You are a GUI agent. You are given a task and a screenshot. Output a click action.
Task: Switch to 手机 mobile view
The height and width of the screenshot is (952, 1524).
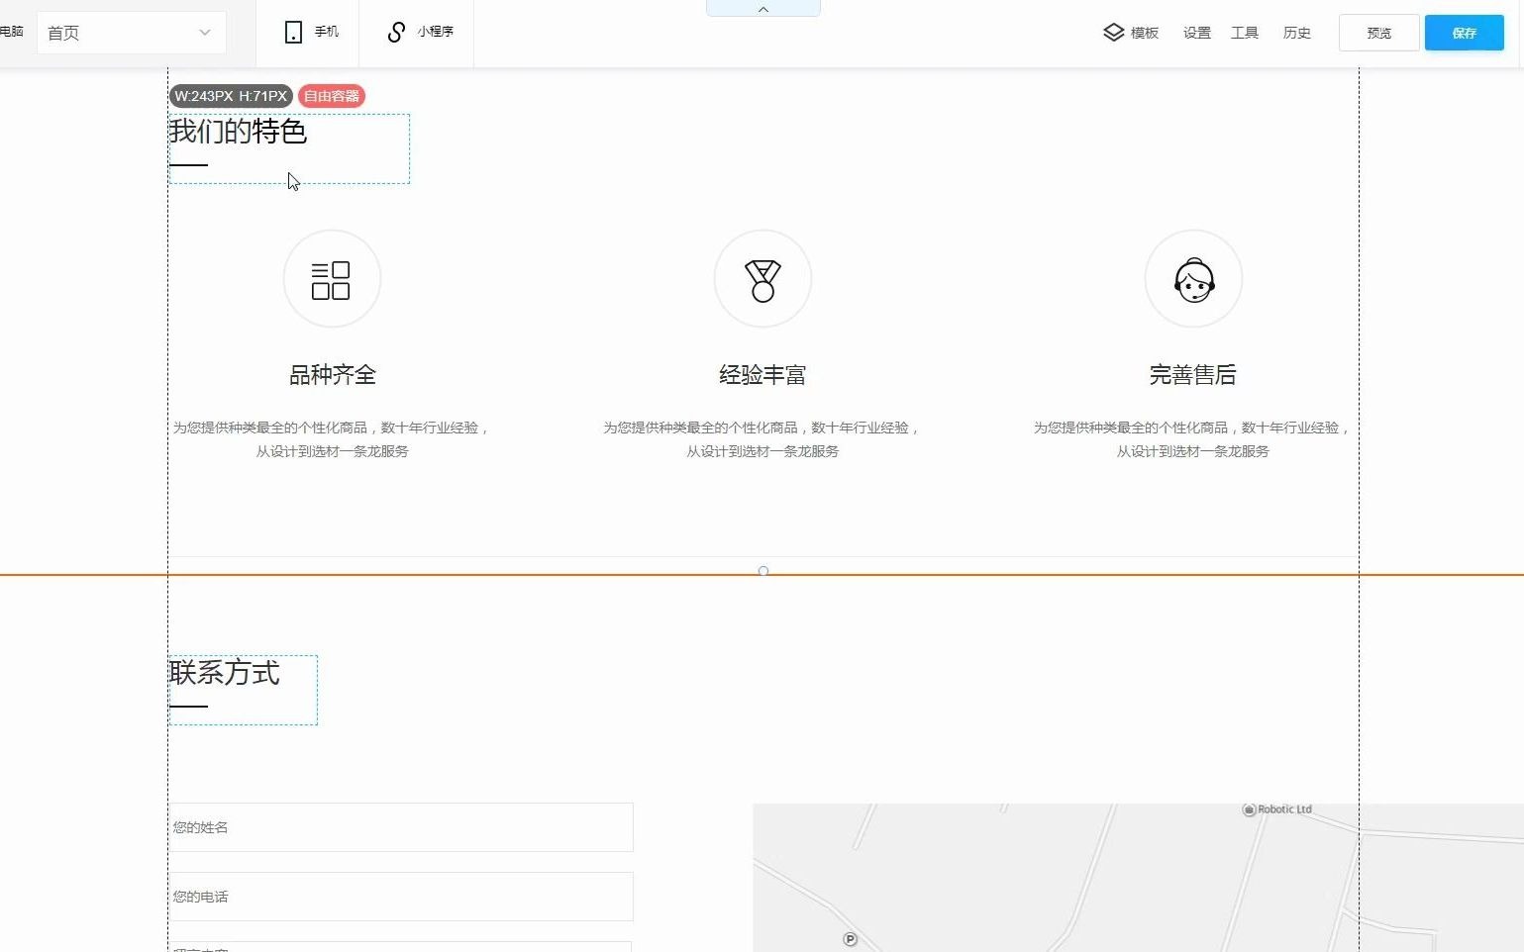[311, 33]
